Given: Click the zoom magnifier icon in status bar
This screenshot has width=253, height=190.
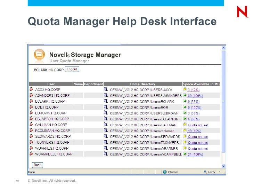Looking at the screenshot, I should 205,172.
